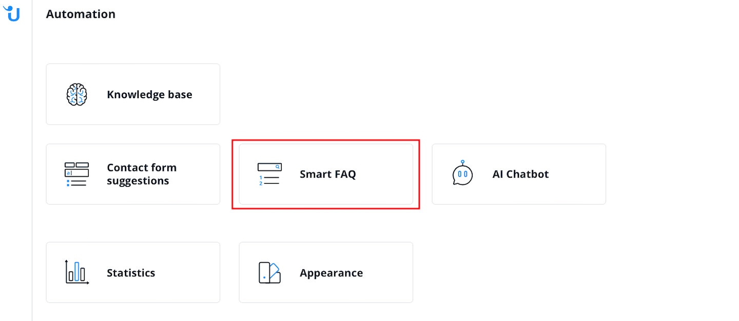The width and height of the screenshot is (739, 321).
Task: Click the "Appearance" label text
Action: (331, 273)
